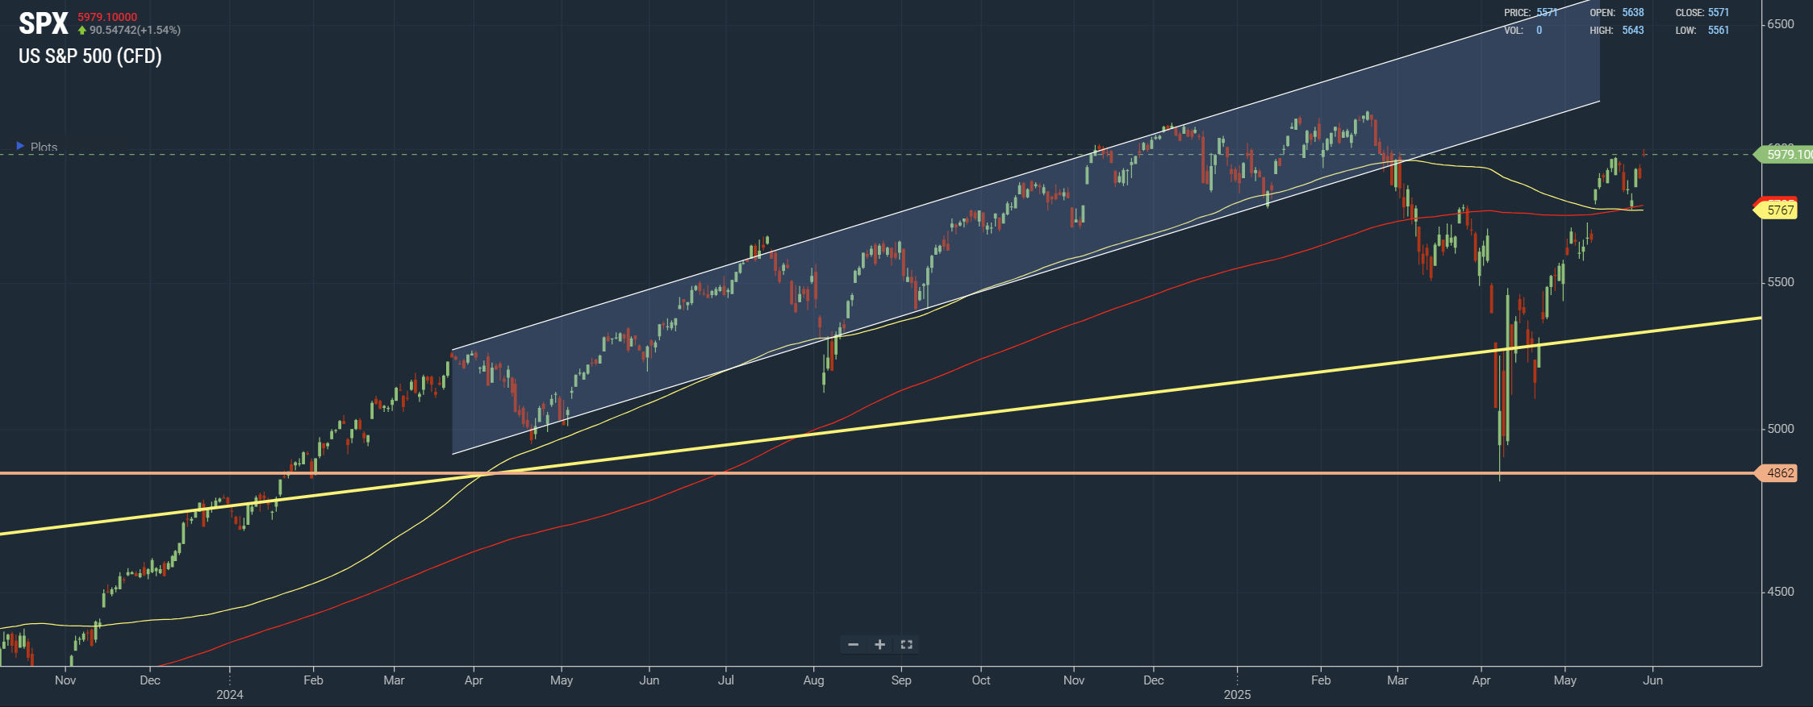Click the 4500 price axis label
The image size is (1813, 707).
click(1781, 592)
